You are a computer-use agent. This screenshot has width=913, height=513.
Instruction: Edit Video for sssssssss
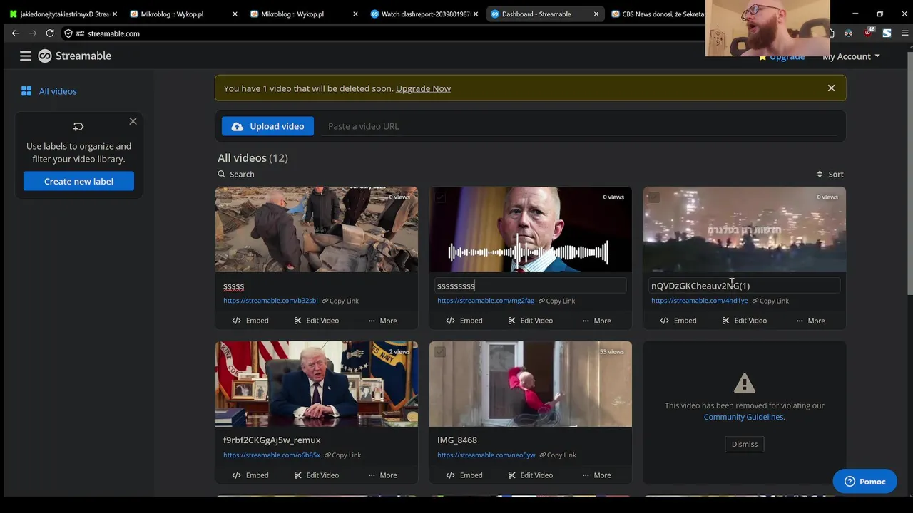coord(531,321)
